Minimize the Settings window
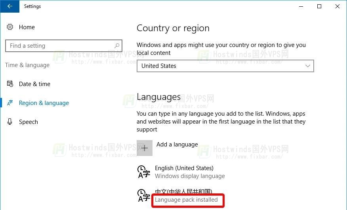347x210 pixels. [301, 6]
